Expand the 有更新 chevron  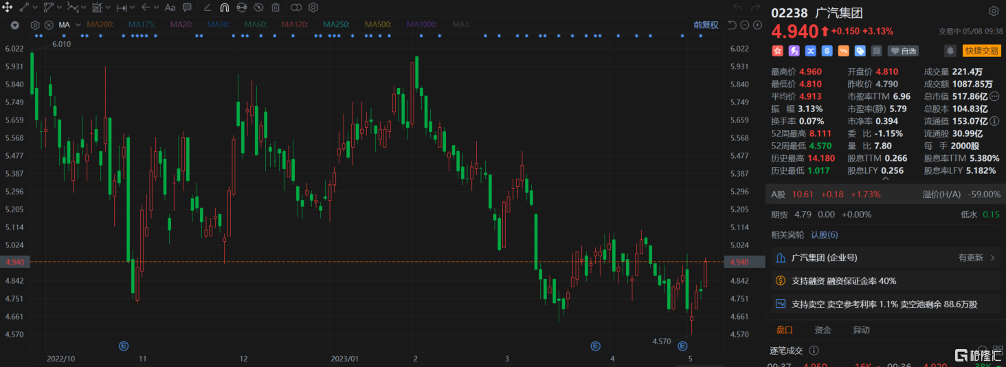994,258
